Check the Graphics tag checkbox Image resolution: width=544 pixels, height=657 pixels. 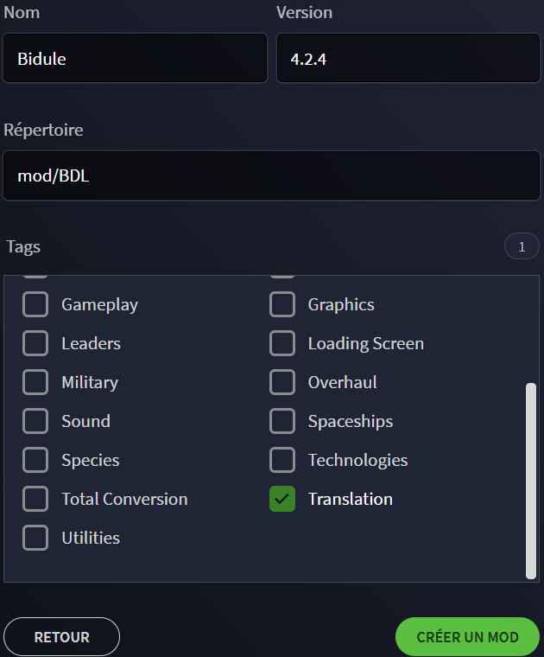click(x=282, y=304)
